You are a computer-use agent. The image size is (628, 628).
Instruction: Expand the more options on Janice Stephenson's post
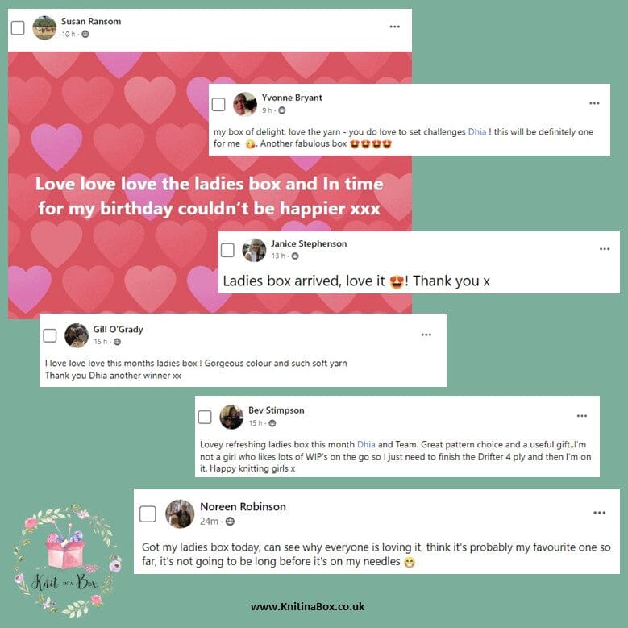click(605, 249)
